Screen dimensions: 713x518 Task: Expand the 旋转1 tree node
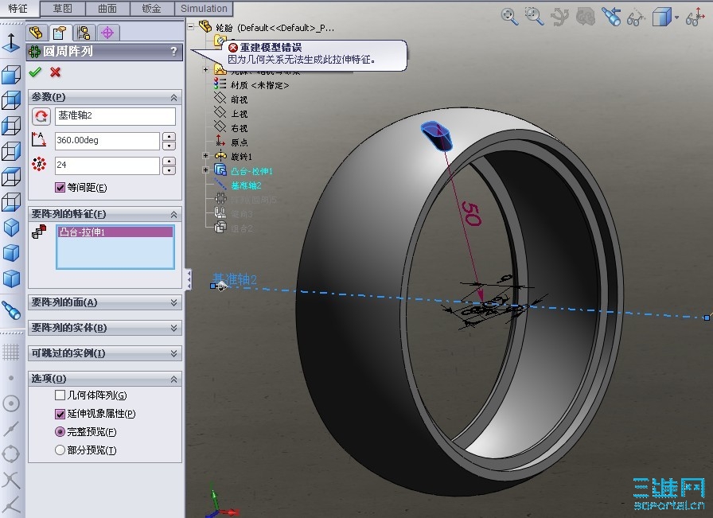click(x=205, y=155)
